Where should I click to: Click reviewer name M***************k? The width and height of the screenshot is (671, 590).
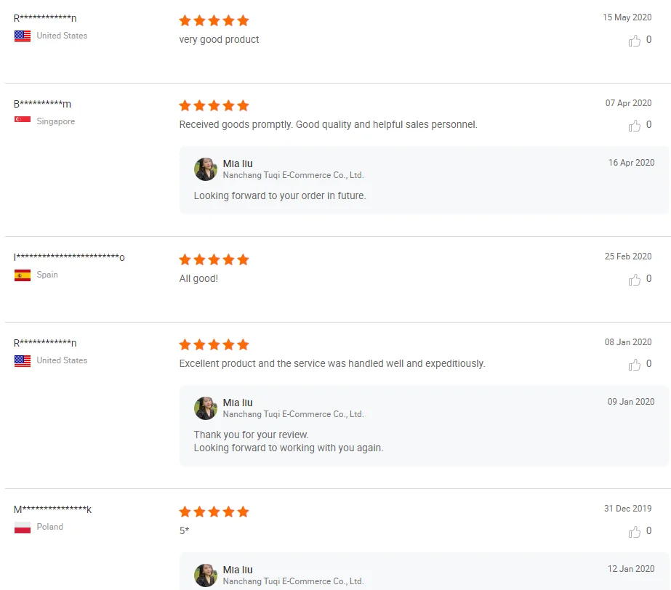(52, 509)
